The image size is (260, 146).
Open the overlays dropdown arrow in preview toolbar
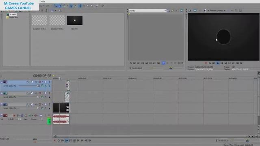point(232,11)
